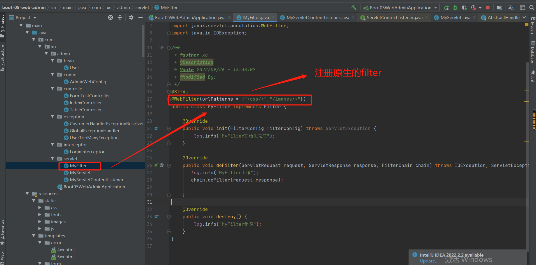Screen dimensions: 536x265
Task: Select User class under bean package
Action: (74, 68)
